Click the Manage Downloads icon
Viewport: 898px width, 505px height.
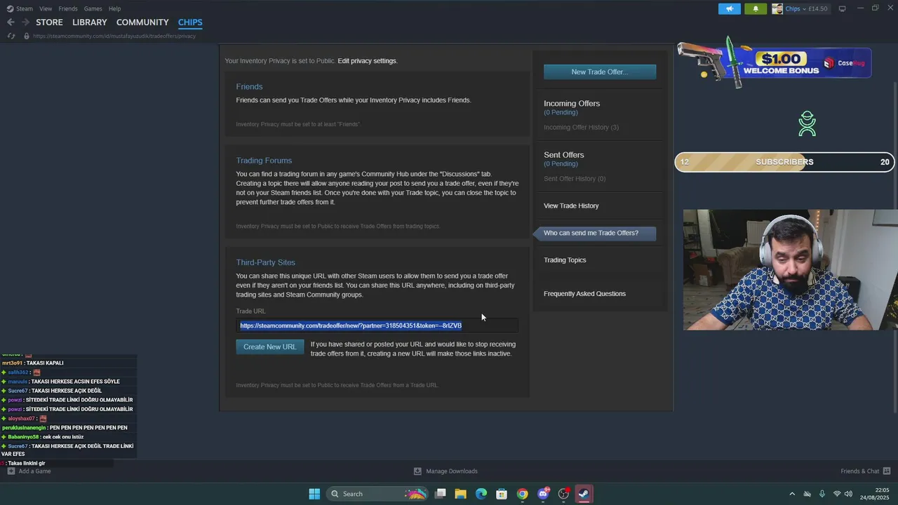tap(417, 471)
